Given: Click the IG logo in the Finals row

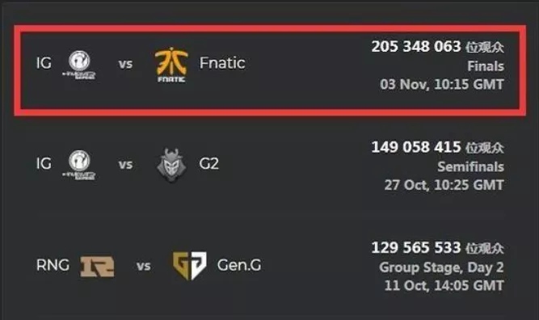Looking at the screenshot, I should [79, 65].
